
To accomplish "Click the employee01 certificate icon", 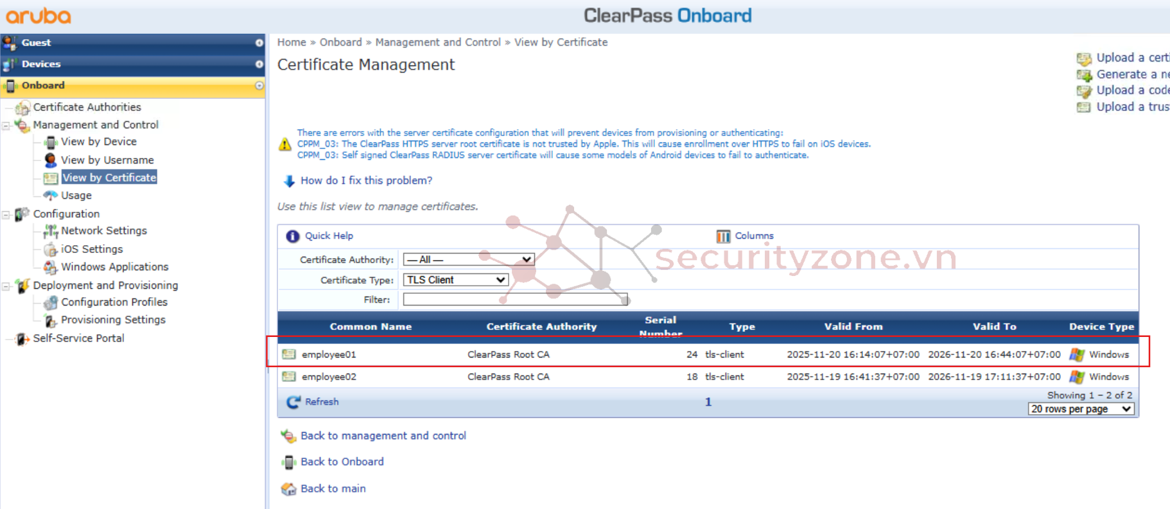I will [x=289, y=354].
